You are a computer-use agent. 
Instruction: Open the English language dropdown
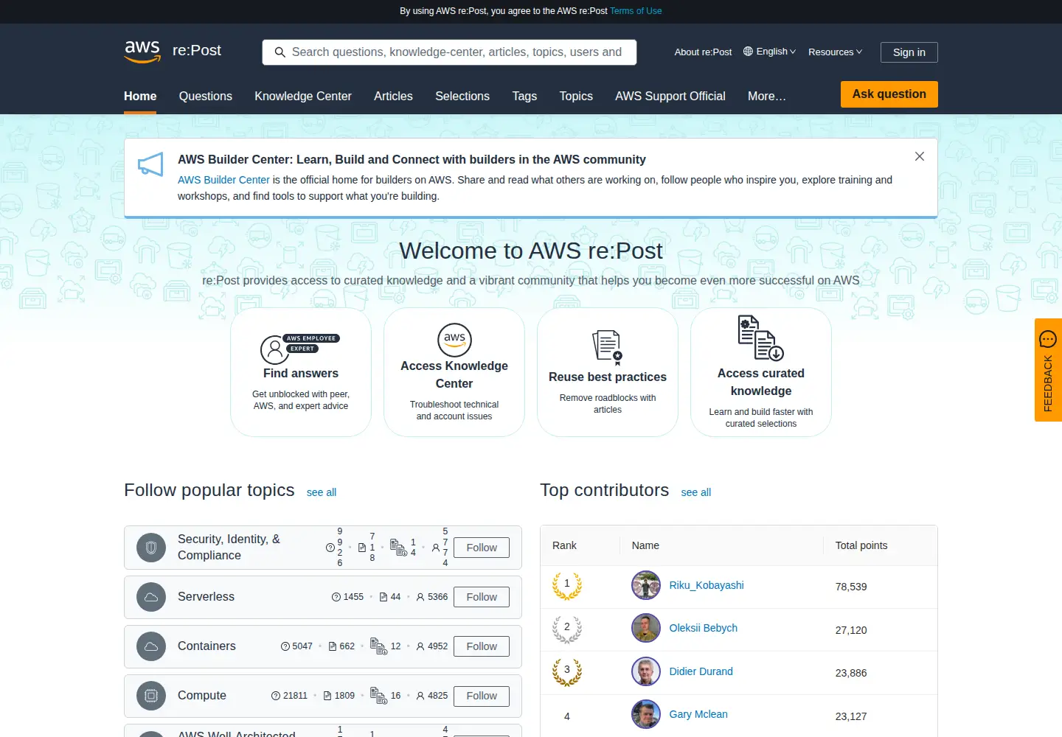pyautogui.click(x=769, y=52)
